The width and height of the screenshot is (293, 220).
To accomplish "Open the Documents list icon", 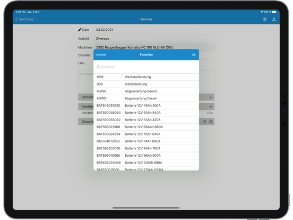I will coord(204,122).
